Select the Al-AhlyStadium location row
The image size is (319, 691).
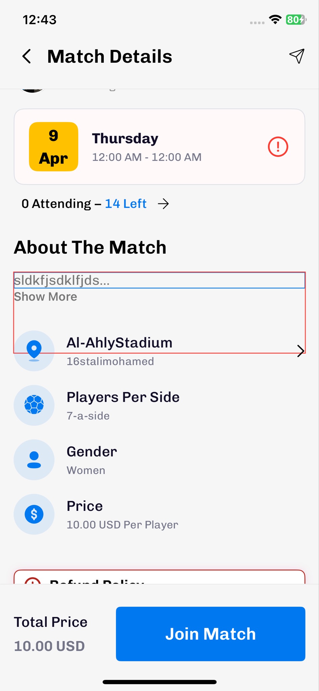click(x=119, y=343)
